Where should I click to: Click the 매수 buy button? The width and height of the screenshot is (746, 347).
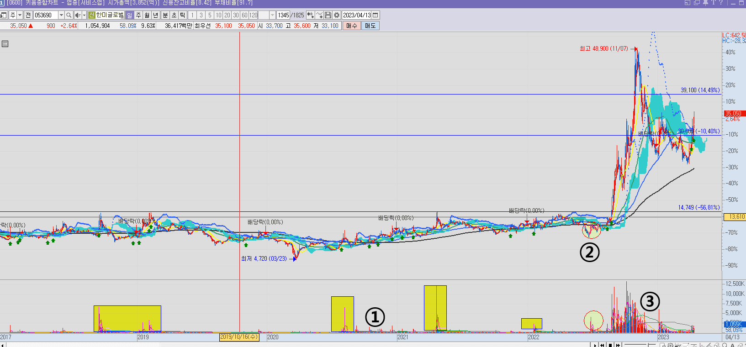[352, 26]
